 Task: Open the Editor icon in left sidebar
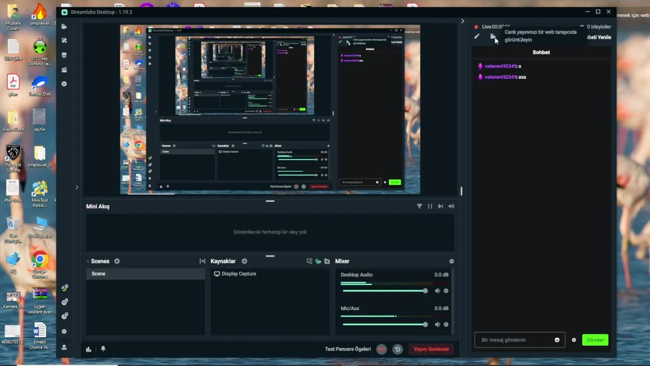[x=64, y=26]
